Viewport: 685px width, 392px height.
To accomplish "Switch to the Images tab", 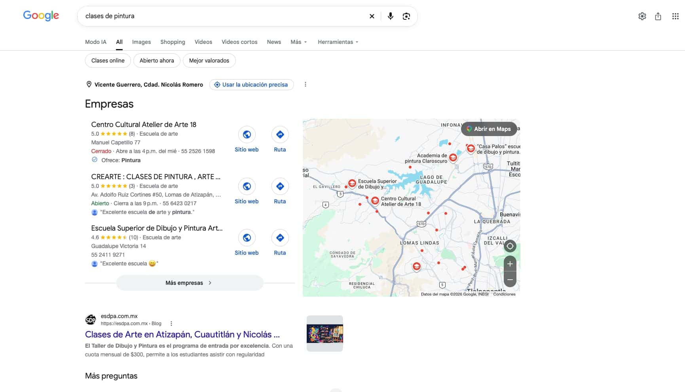I will 141,42.
